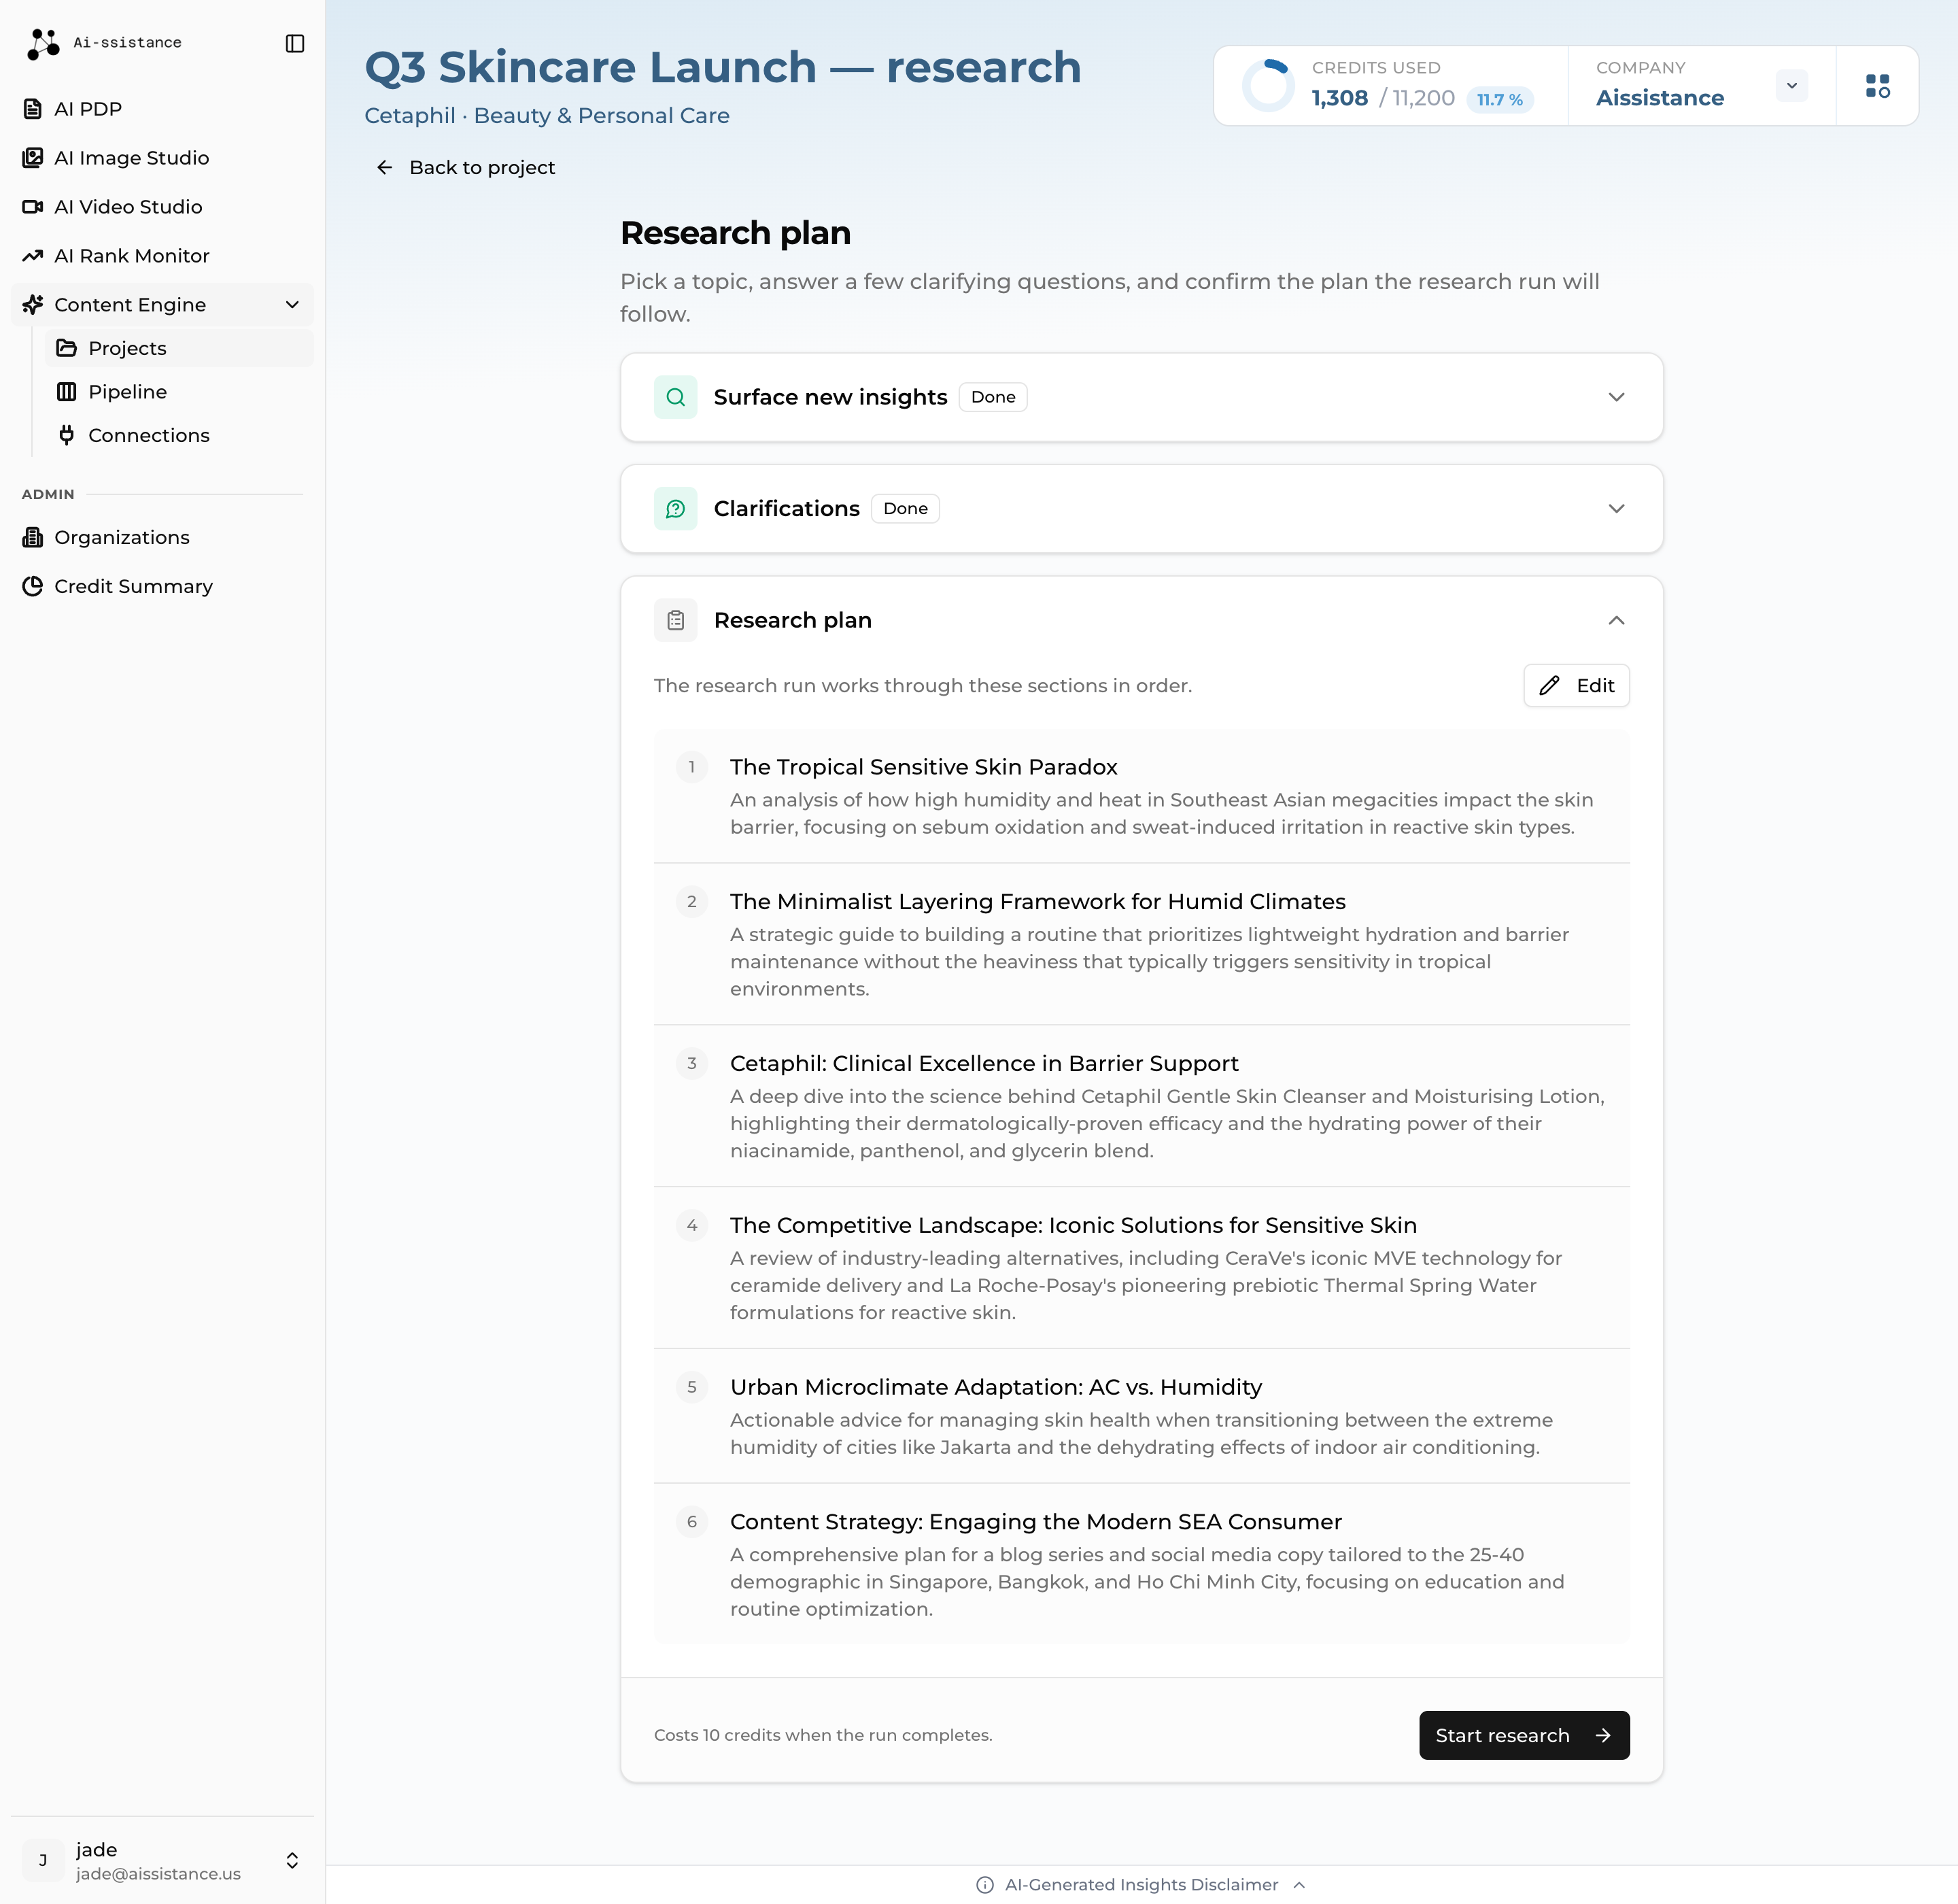Screen dimensions: 1958x1904
Task: Open Credit Summary admin page
Action: coord(162,586)
